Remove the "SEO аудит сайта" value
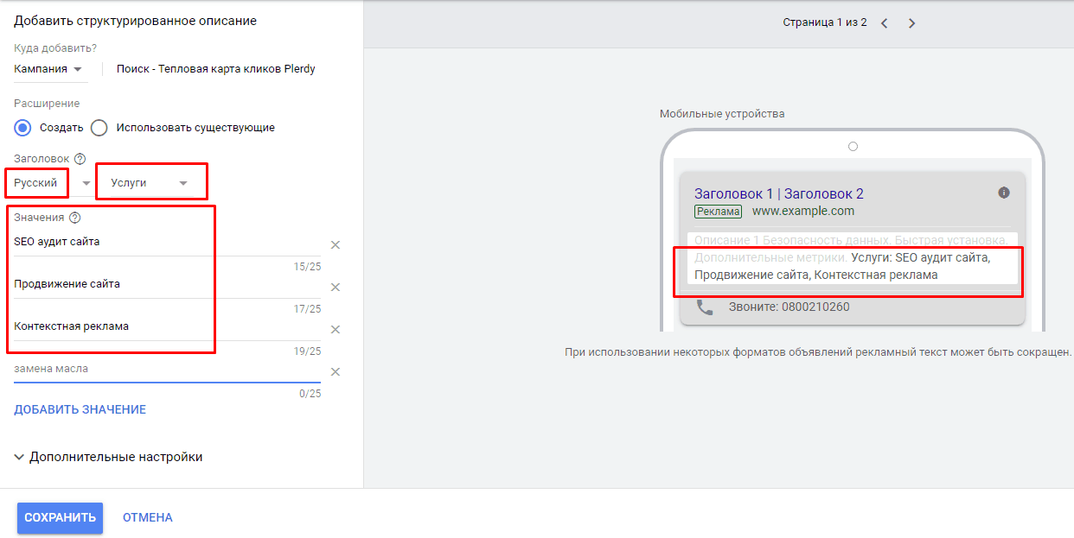Screen dimensions: 1074x538 pyautogui.click(x=336, y=244)
